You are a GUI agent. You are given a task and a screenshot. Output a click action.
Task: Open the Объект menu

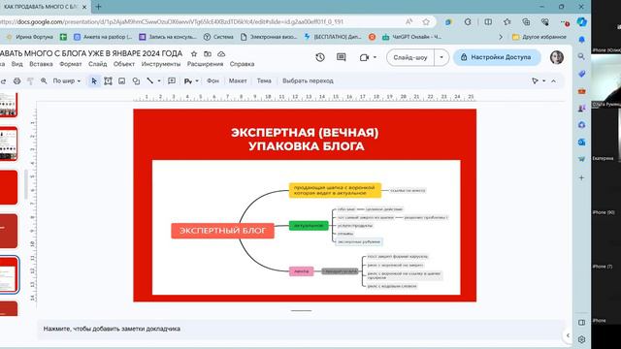(124, 64)
